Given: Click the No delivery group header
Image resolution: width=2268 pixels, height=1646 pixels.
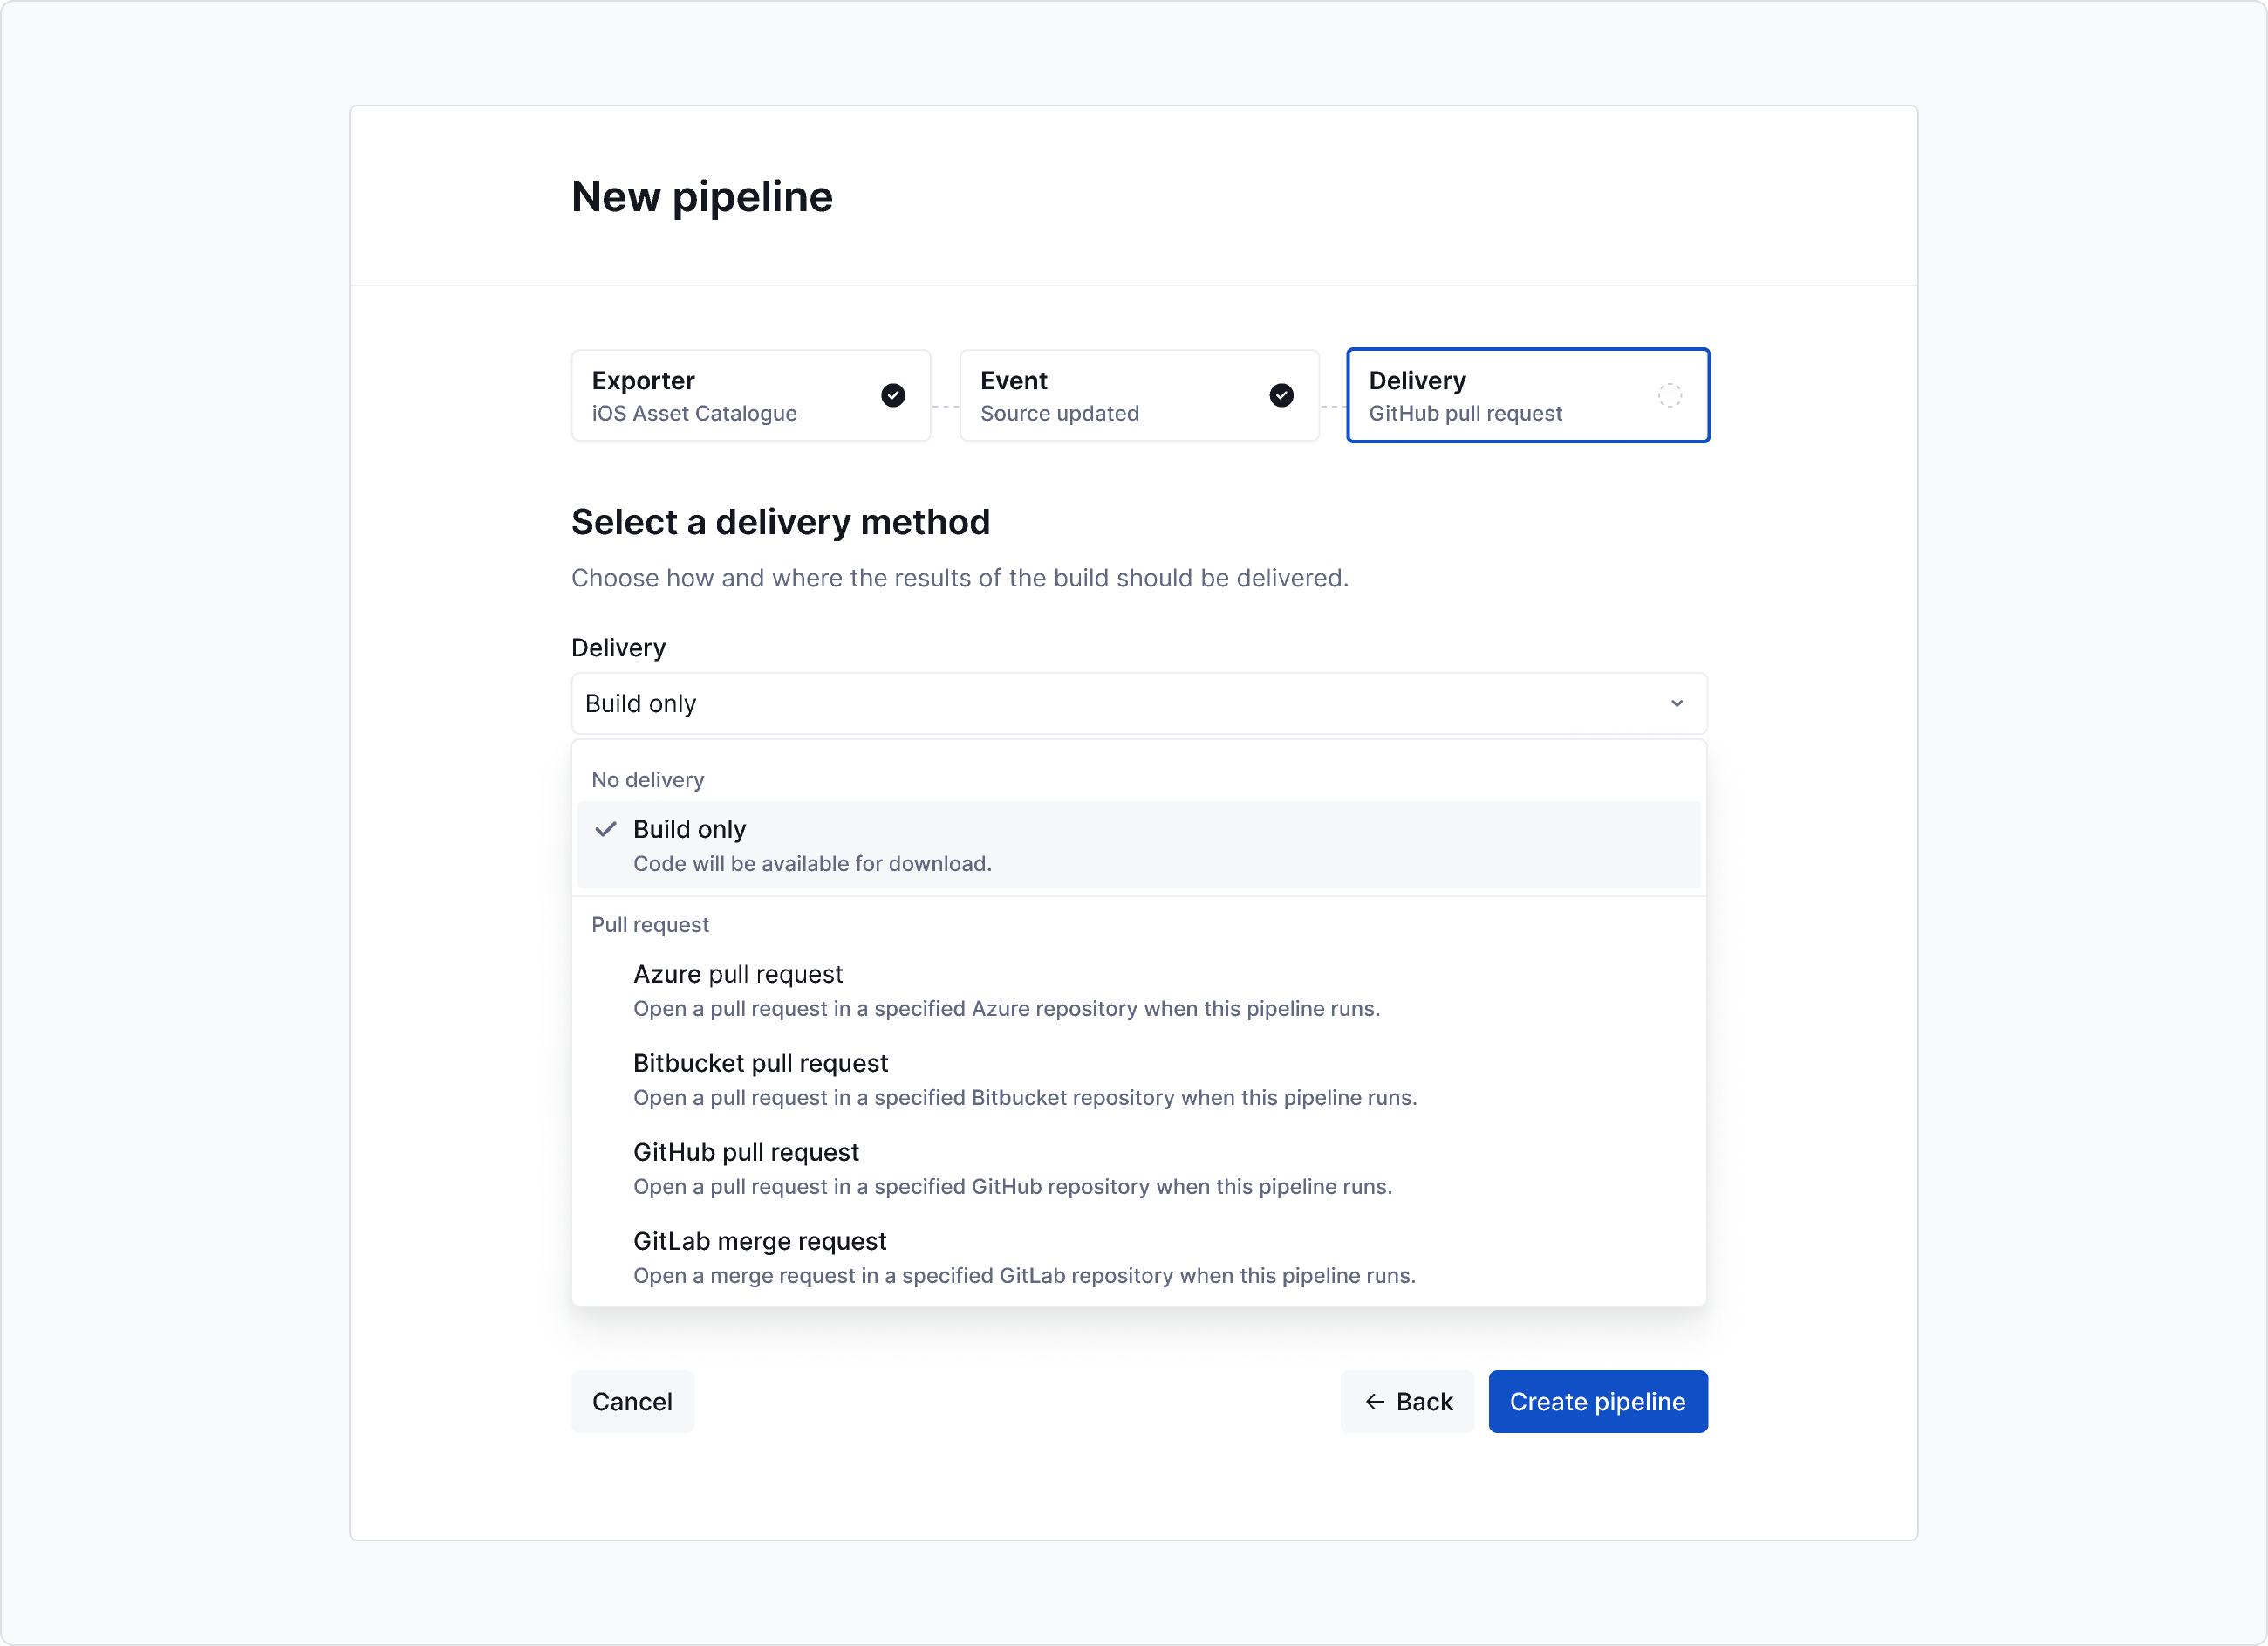Looking at the screenshot, I should (648, 779).
